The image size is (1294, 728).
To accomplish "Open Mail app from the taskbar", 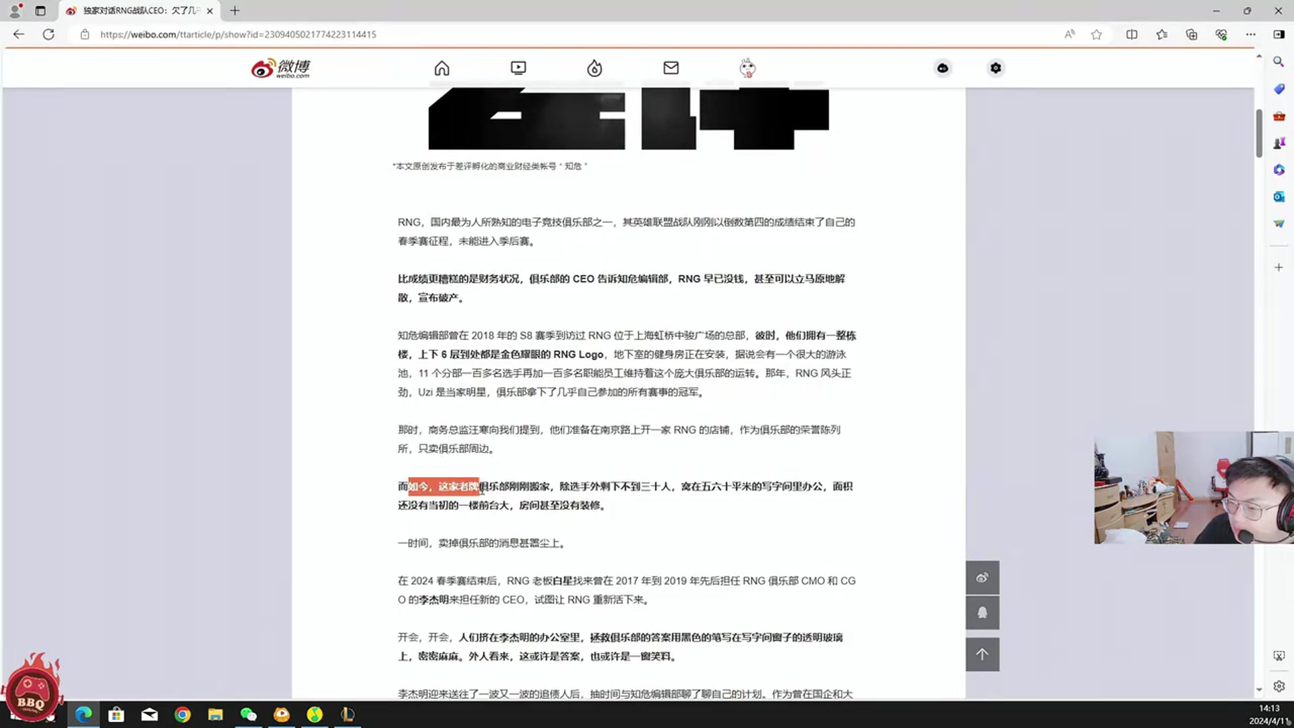I will tap(150, 715).
